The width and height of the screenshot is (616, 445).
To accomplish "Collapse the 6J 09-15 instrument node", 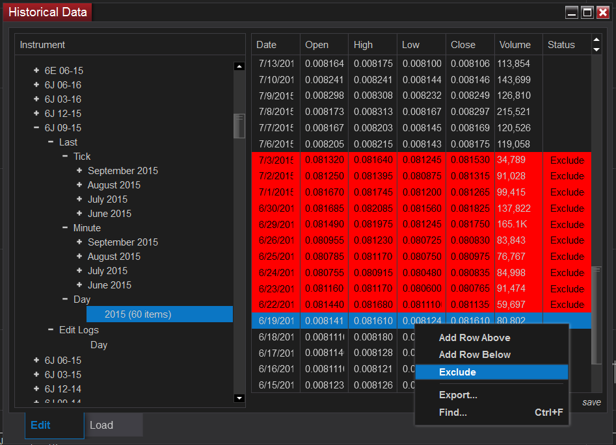I will (x=36, y=127).
